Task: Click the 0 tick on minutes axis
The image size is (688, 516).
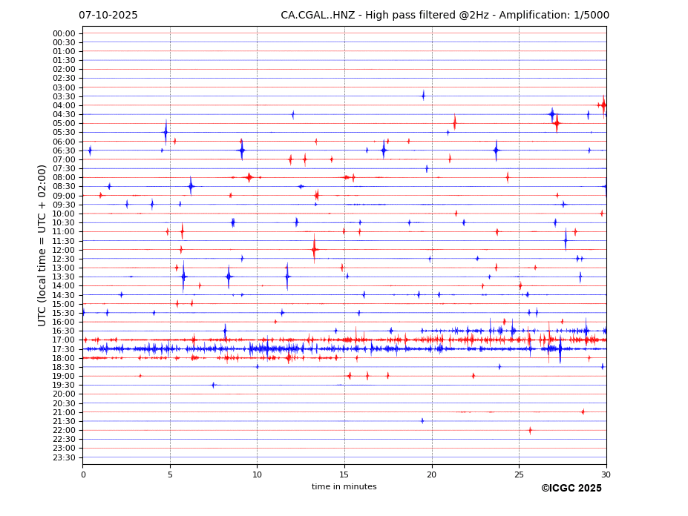Action: coord(83,474)
